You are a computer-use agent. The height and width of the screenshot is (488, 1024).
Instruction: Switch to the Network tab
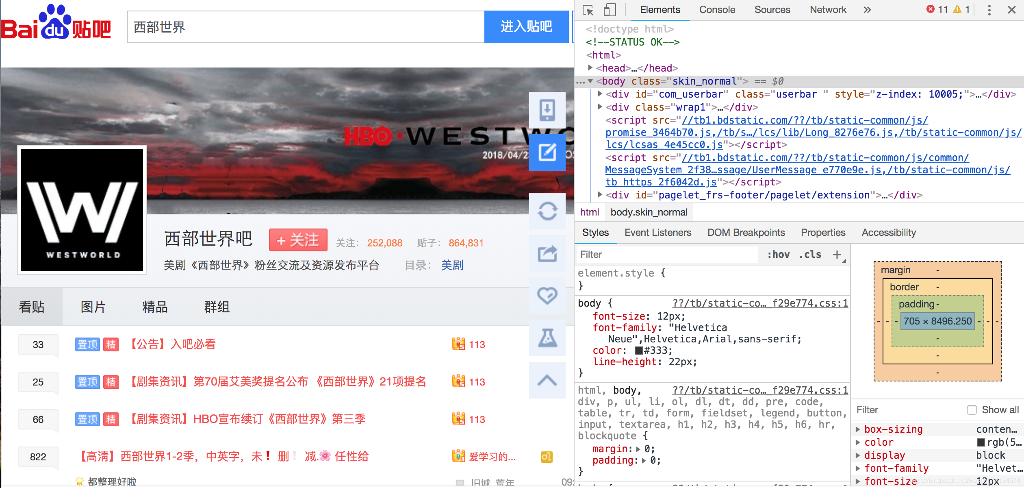point(828,10)
